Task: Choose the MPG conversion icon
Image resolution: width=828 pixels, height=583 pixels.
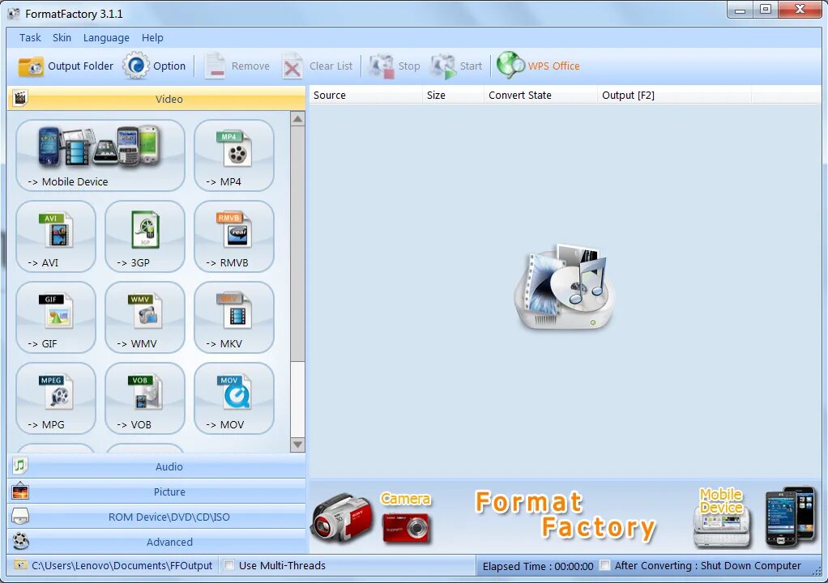Action: (x=56, y=398)
